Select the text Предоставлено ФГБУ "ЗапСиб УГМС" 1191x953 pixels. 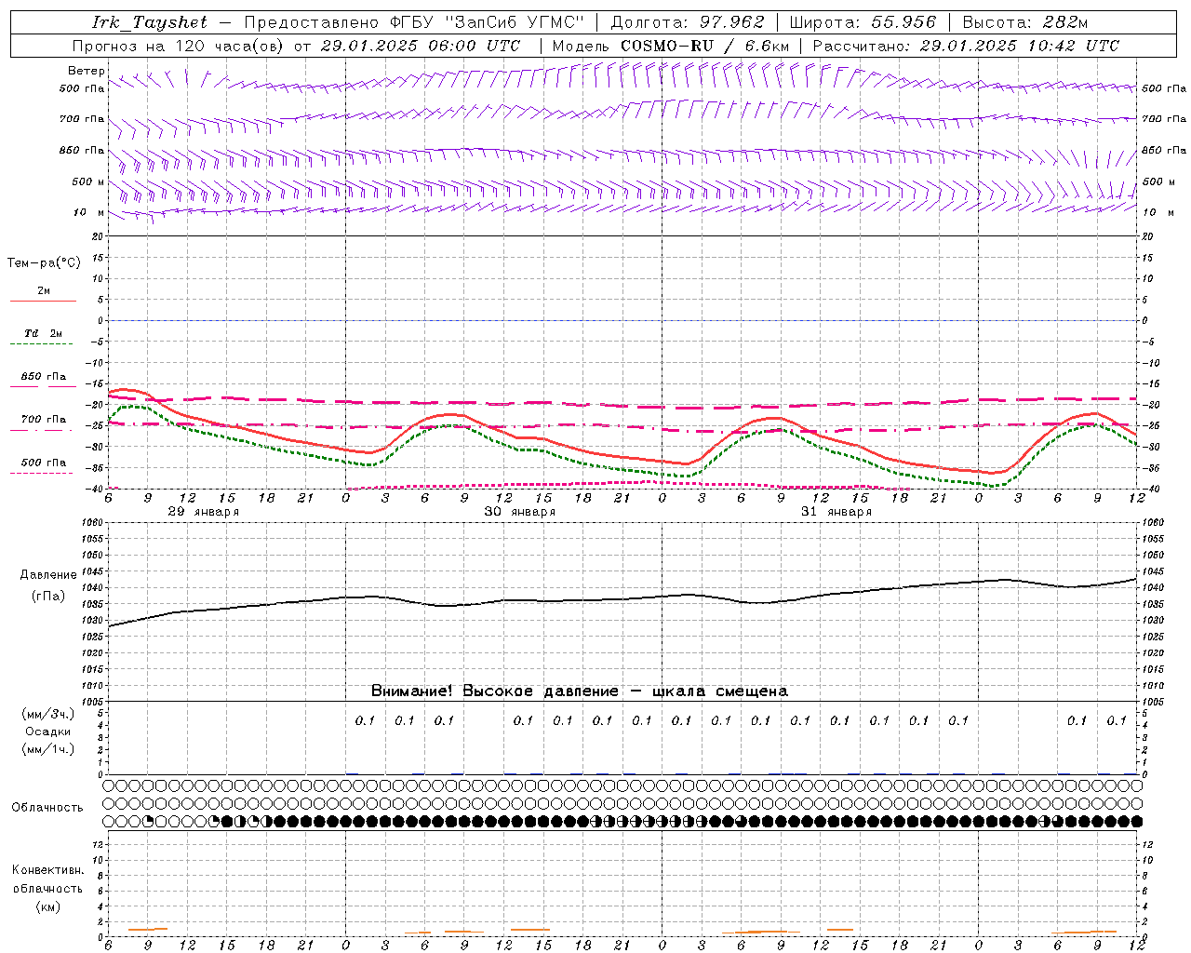(x=413, y=22)
